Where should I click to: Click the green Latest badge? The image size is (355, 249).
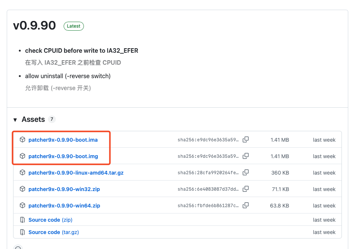[x=74, y=26]
